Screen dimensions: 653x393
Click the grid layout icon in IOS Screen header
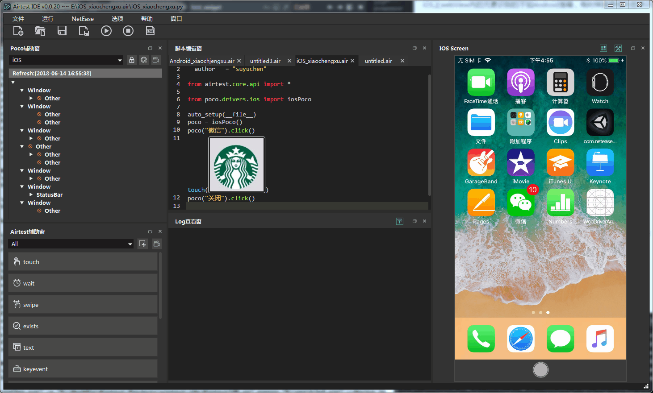coord(603,48)
